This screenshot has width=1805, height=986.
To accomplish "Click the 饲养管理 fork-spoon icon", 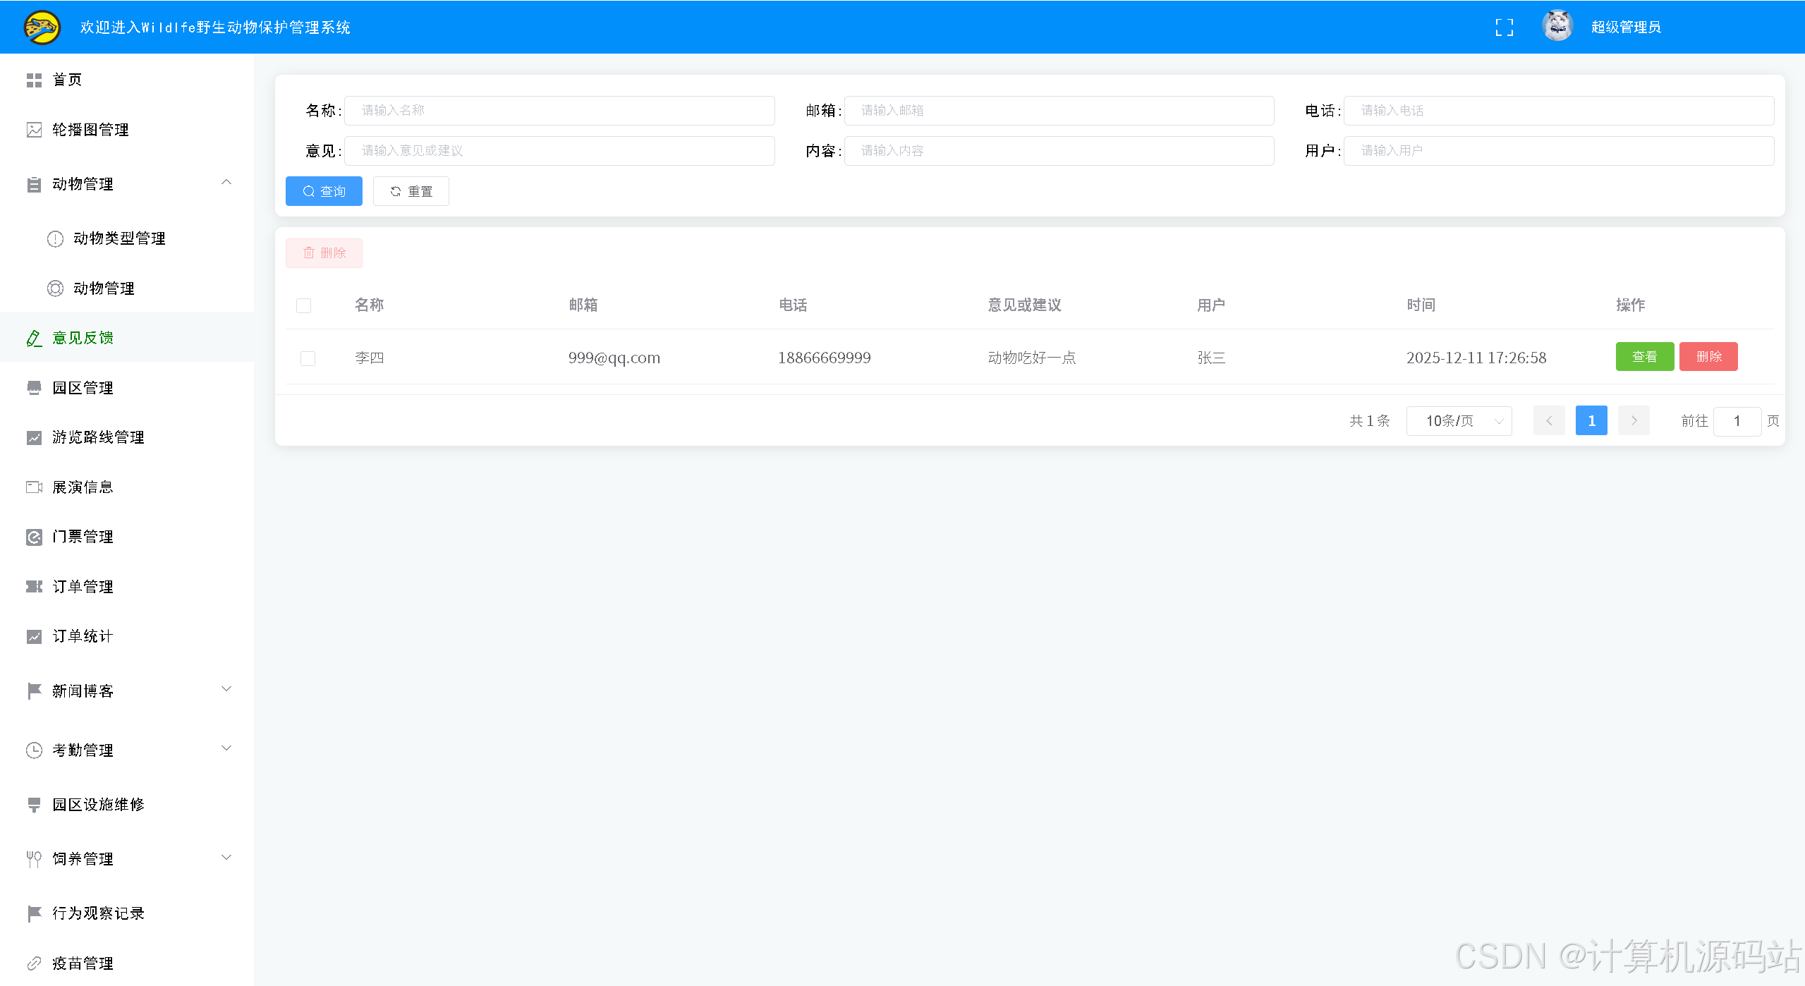I will [34, 859].
